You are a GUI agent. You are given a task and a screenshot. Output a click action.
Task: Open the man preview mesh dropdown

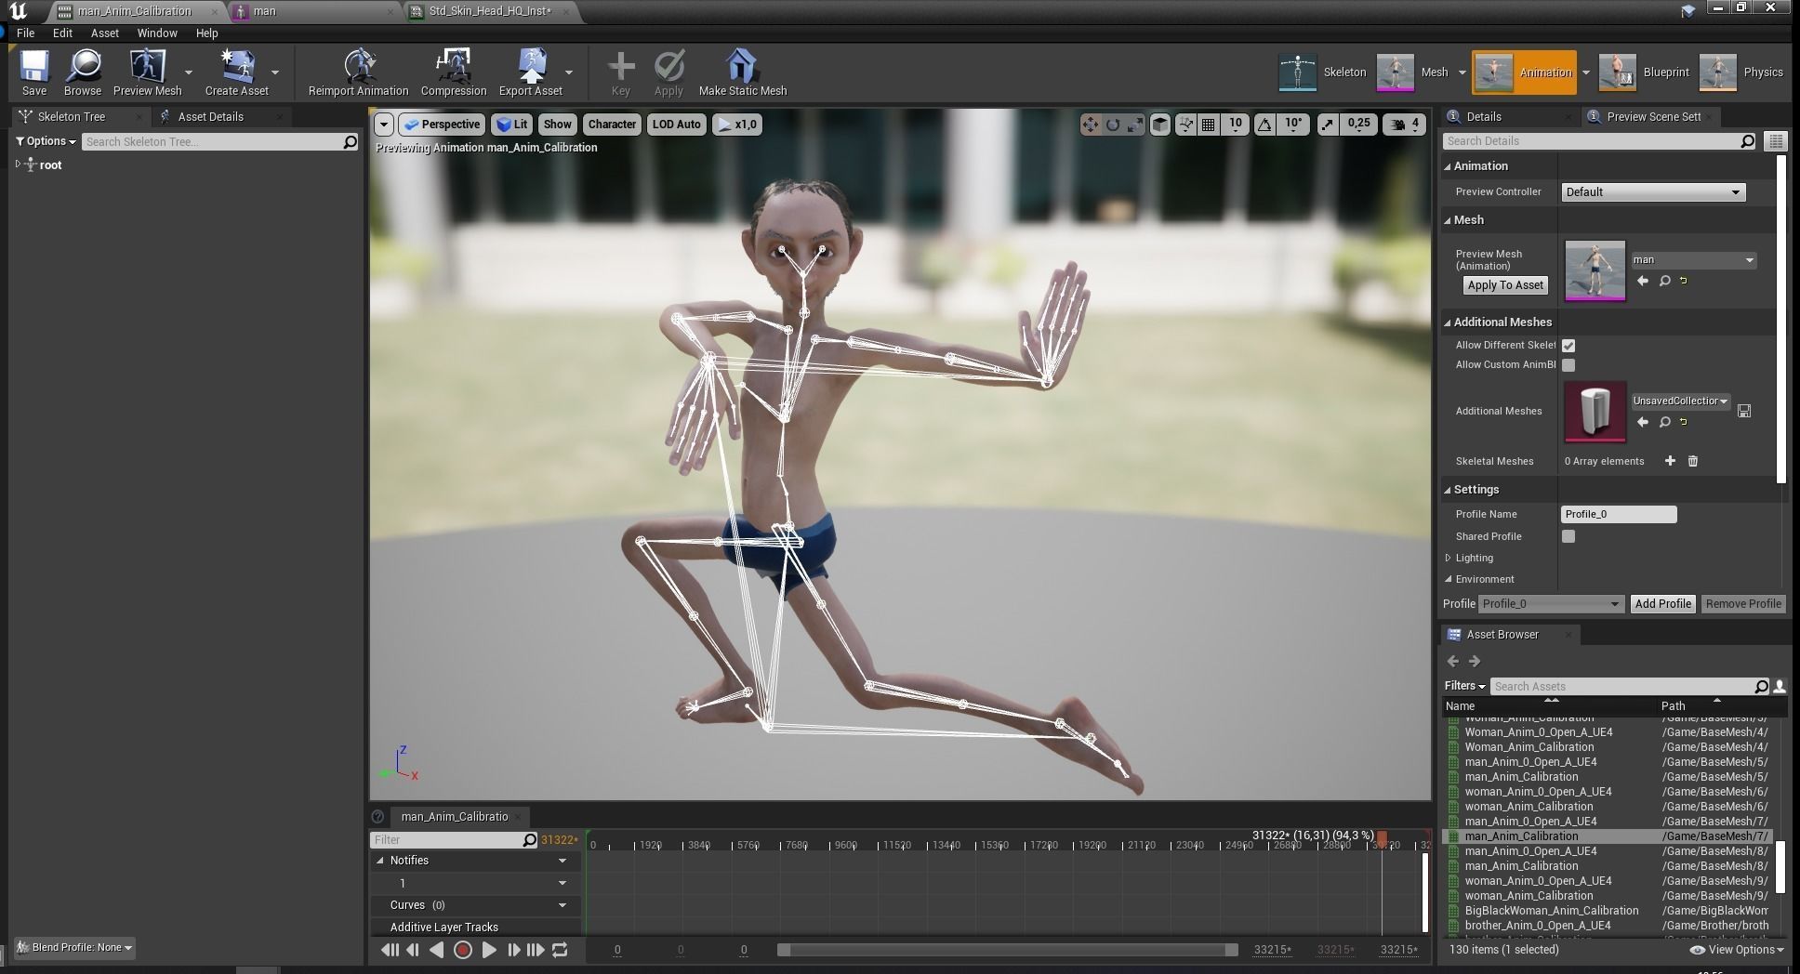pyautogui.click(x=1693, y=260)
